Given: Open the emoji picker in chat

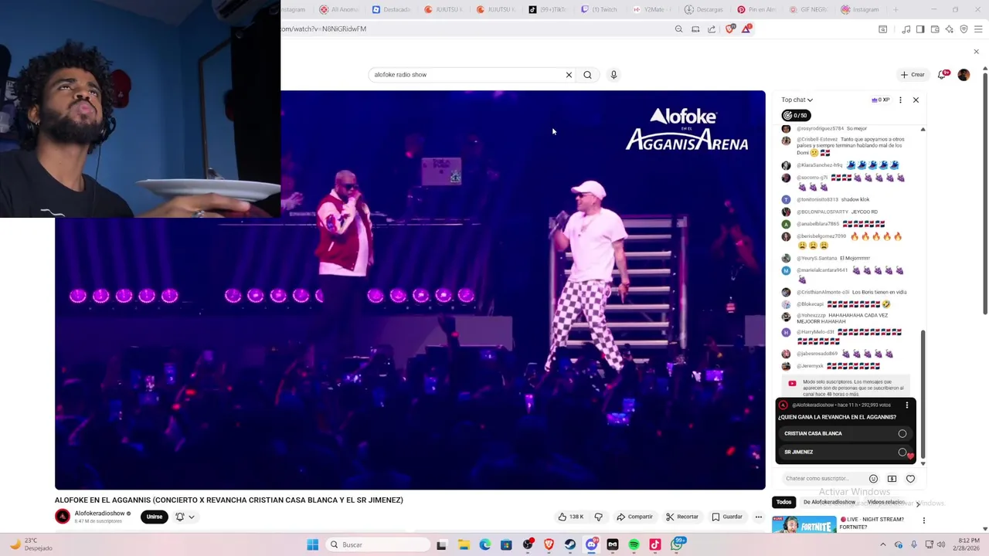Looking at the screenshot, I should tap(873, 479).
